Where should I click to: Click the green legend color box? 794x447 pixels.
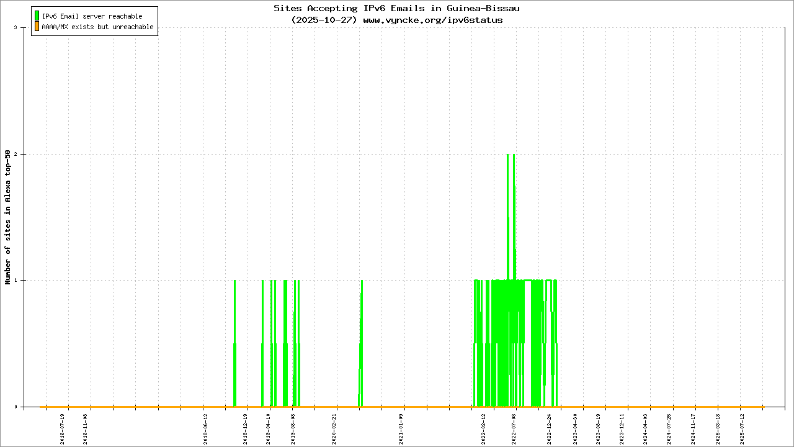[37, 16]
